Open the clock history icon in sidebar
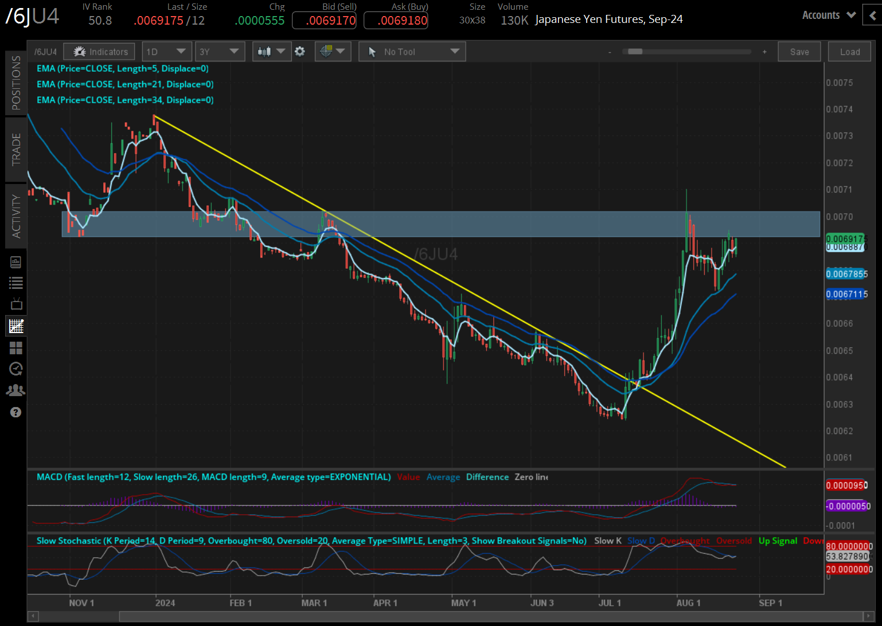 (16, 369)
